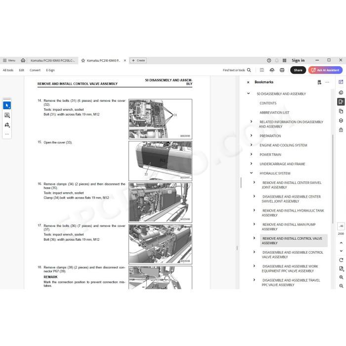Select the text select tool icon
Image resolution: width=346 pixels, height=346 pixels.
point(7,115)
